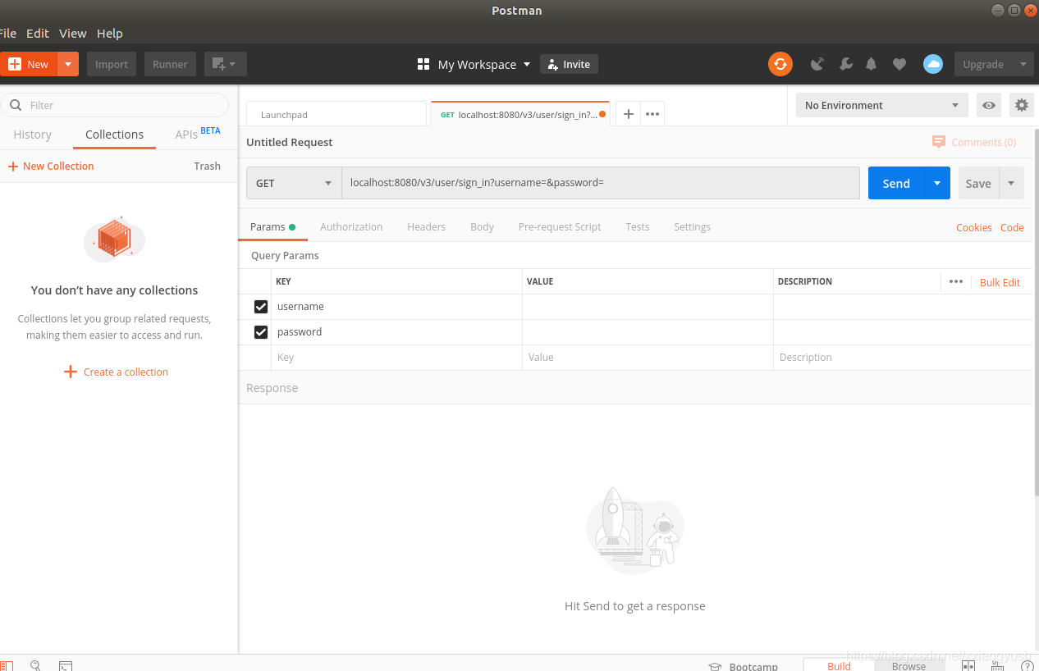The image size is (1039, 671).
Task: Open the Cookies link
Action: click(x=974, y=227)
